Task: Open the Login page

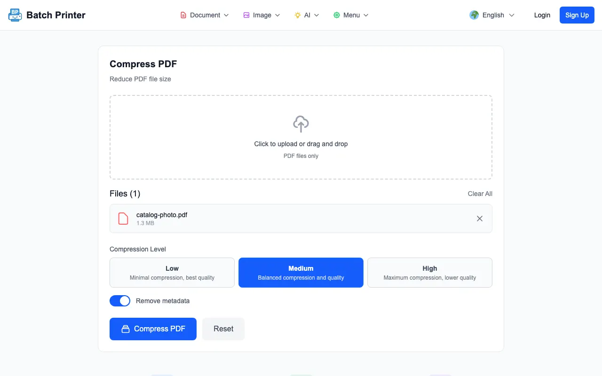Action: (x=542, y=15)
